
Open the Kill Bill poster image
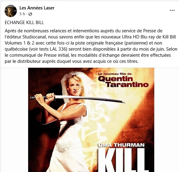91,120
